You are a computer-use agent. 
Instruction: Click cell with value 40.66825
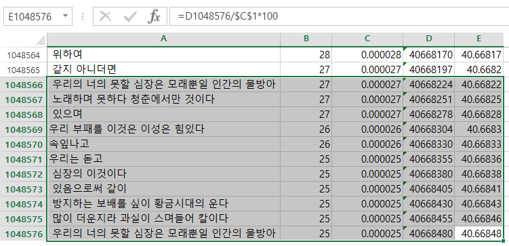[479, 100]
